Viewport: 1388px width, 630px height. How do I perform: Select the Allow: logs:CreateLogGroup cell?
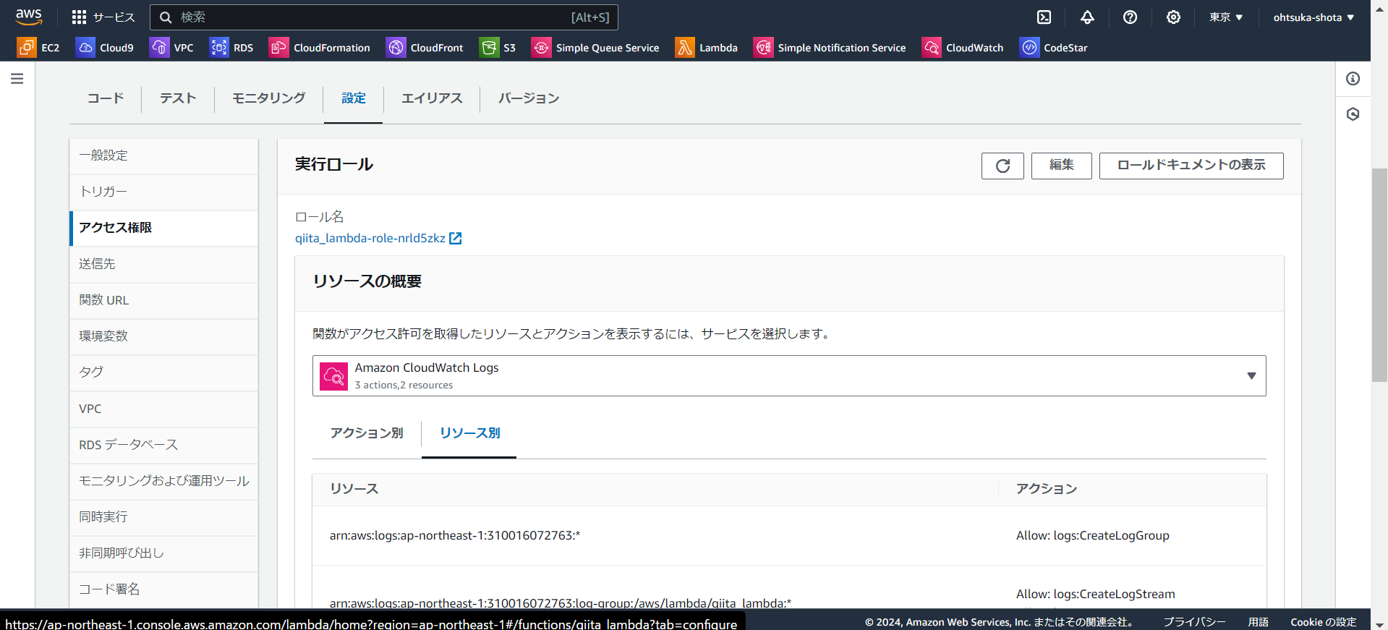[x=1092, y=536]
